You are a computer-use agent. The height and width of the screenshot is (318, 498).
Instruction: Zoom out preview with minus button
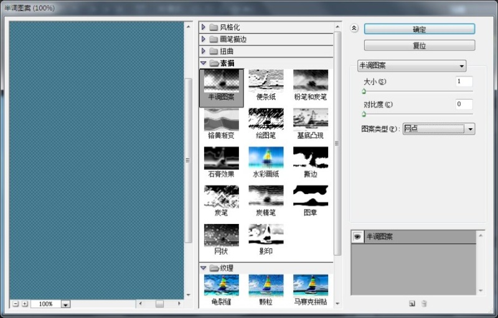pyautogui.click(x=15, y=304)
